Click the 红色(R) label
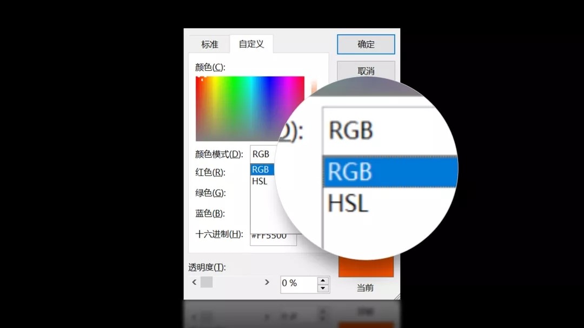The width and height of the screenshot is (584, 328). tap(210, 172)
